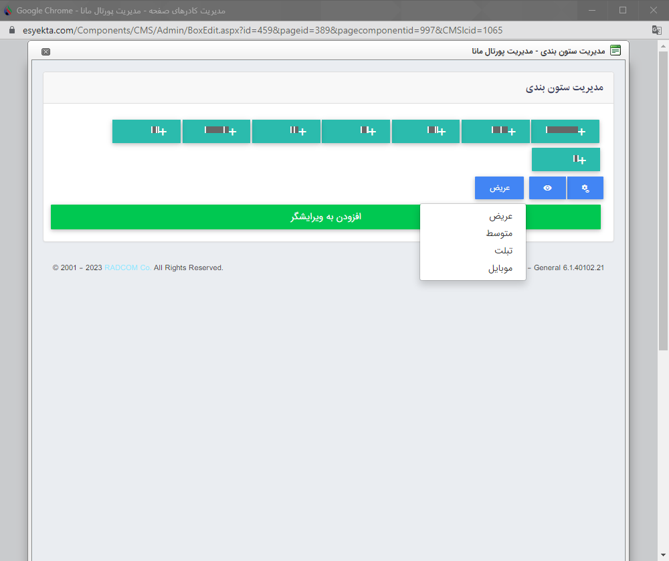Add the wide-center three-section column layout

[216, 132]
